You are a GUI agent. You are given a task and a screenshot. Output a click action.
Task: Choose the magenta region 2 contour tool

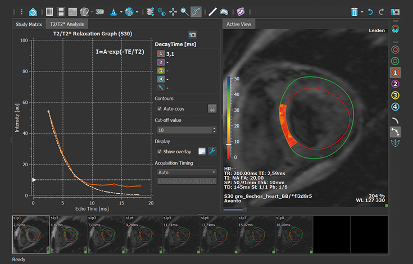395,84
